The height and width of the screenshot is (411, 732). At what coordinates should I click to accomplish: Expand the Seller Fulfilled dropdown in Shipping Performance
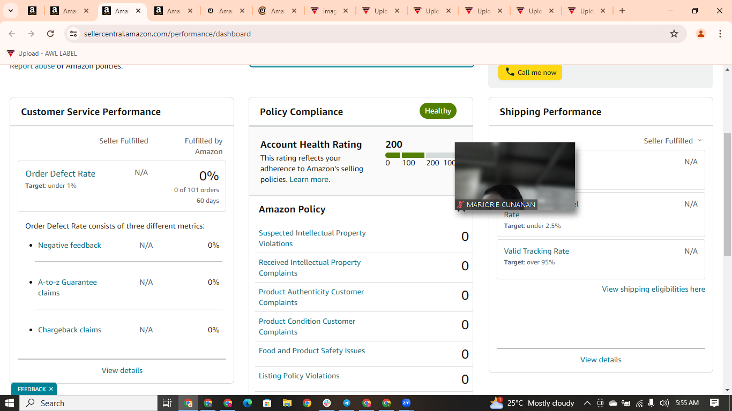click(x=673, y=141)
